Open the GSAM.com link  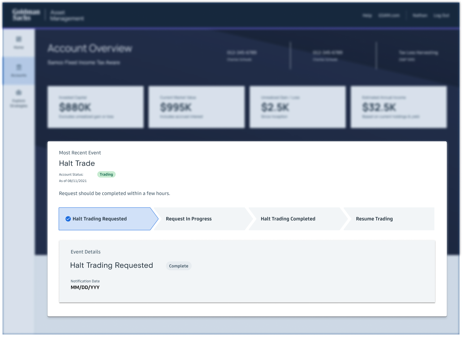tap(389, 16)
